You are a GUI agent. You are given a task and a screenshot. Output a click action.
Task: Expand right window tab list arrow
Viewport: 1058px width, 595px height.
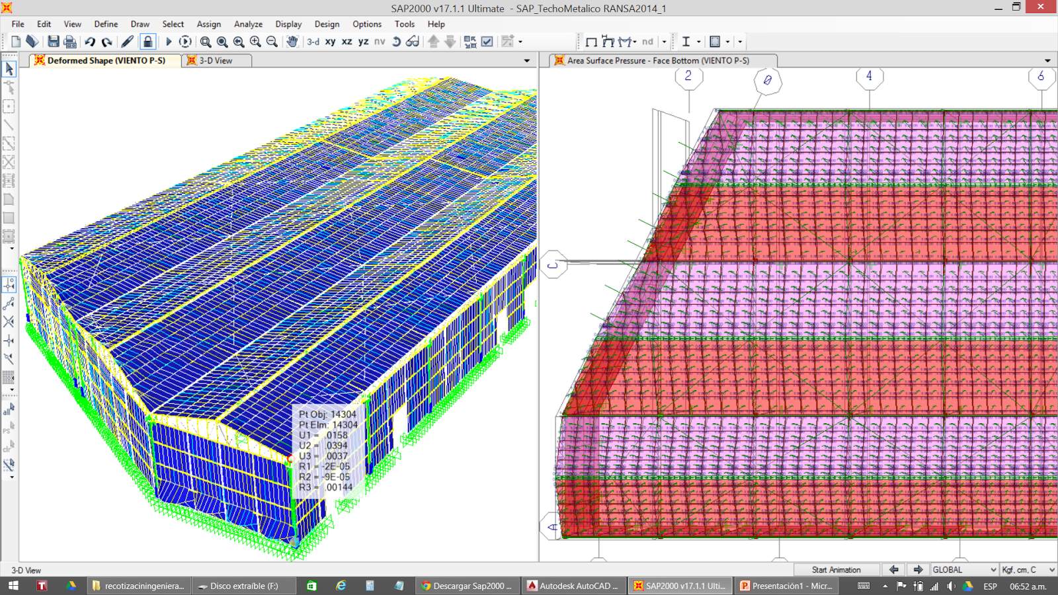[x=1047, y=61]
